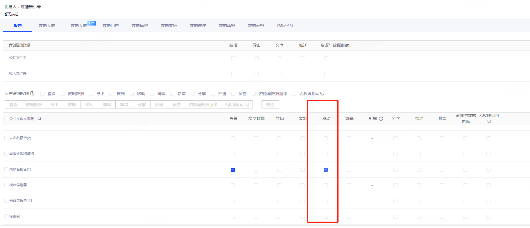Check 编辑 permission for 未命名报告(2)
The image size is (530, 228).
pyautogui.click(x=349, y=138)
